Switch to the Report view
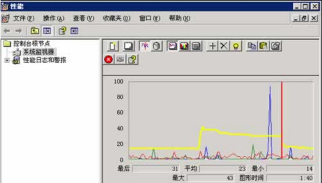The height and width of the screenshot is (183, 322). pyautogui.click(x=196, y=46)
